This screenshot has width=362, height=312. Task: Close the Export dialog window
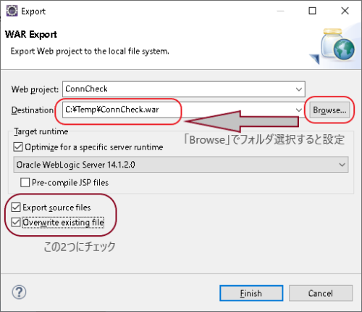click(345, 11)
